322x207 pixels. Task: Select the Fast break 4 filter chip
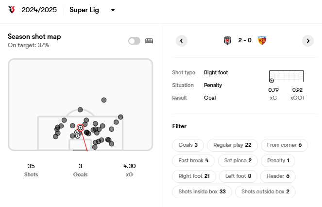pyautogui.click(x=193, y=160)
